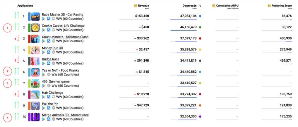Viewport: 298px width, 127px height.
Task: Open Money Run 3D title link
Action: point(52,48)
